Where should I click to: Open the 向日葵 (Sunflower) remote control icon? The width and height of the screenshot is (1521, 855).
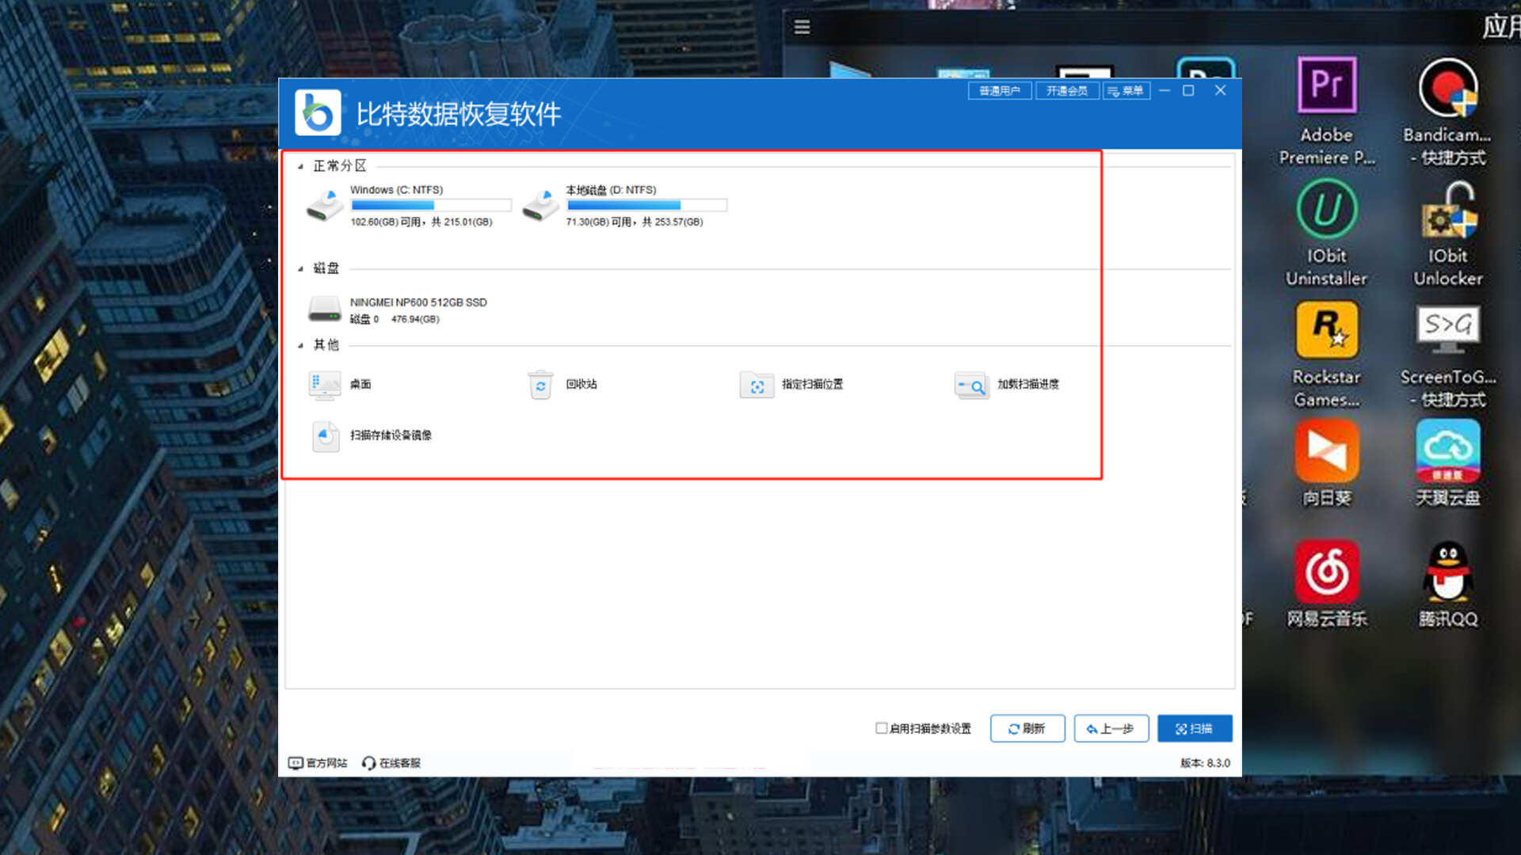1327,451
